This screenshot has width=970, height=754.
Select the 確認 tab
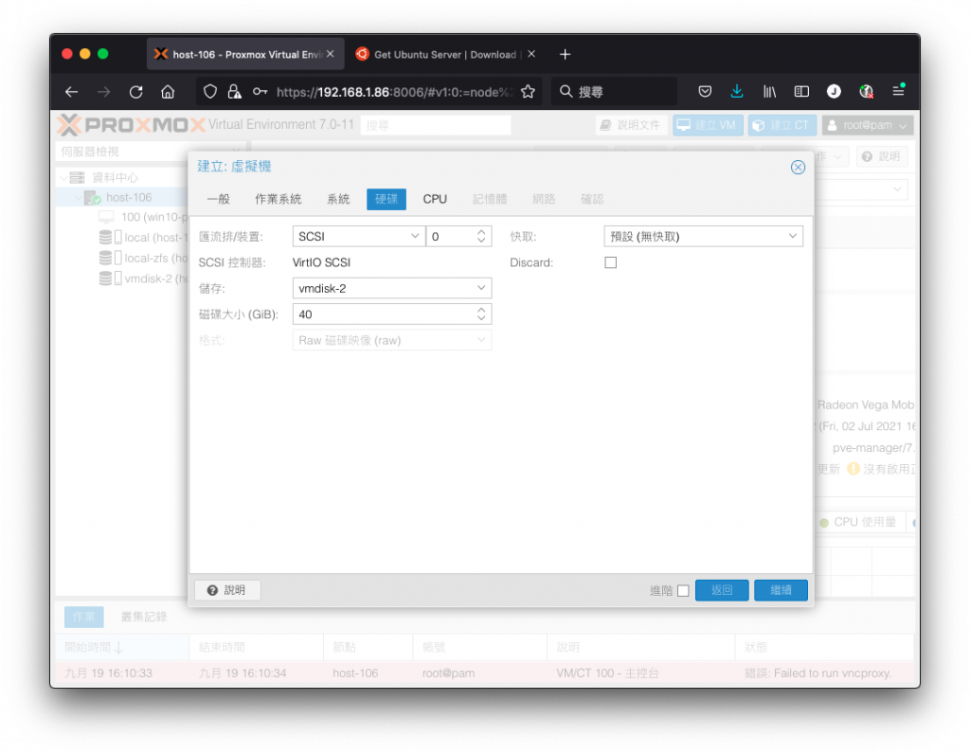point(592,199)
